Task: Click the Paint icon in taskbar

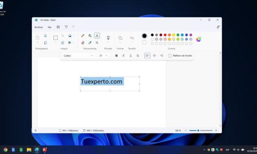Action: 37,149
